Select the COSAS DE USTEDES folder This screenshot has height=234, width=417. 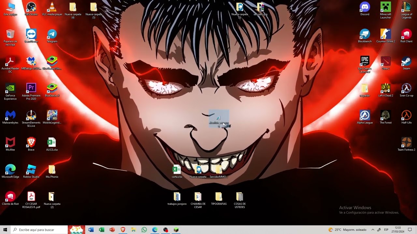240,200
